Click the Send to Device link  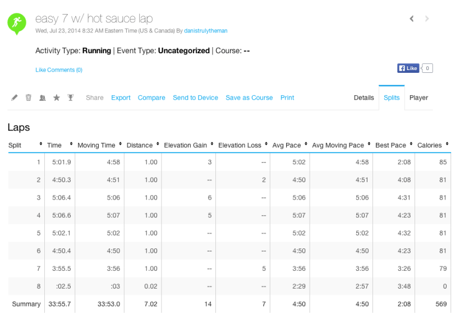pos(195,98)
